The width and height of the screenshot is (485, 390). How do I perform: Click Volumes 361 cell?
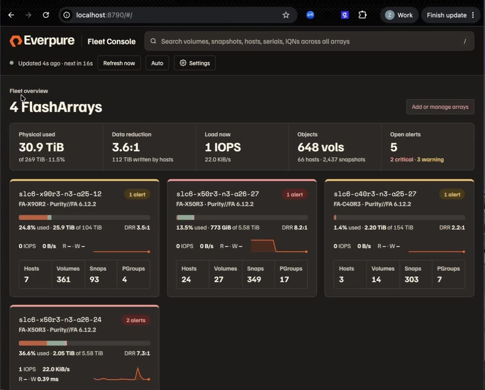(x=68, y=275)
